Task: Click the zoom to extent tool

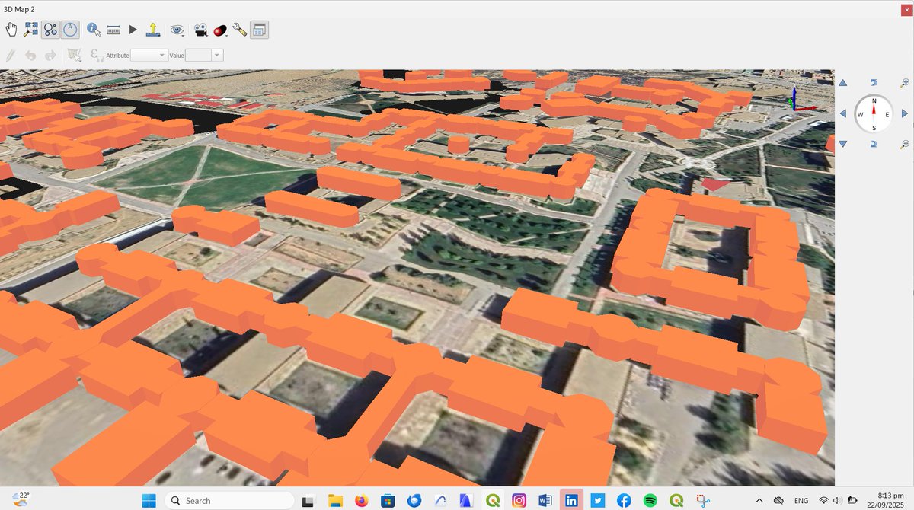Action: tap(30, 29)
